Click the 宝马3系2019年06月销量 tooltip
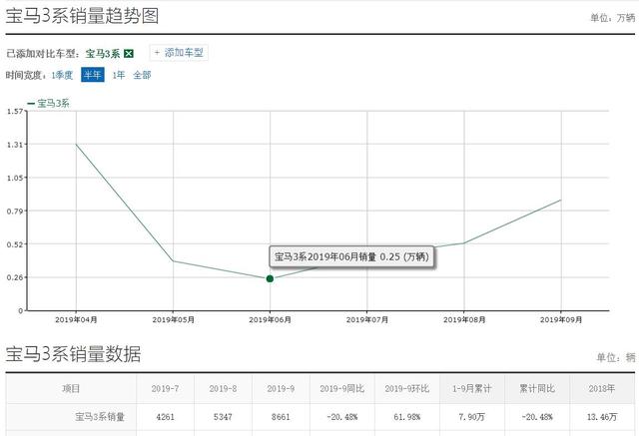The height and width of the screenshot is (436, 639). [x=351, y=256]
